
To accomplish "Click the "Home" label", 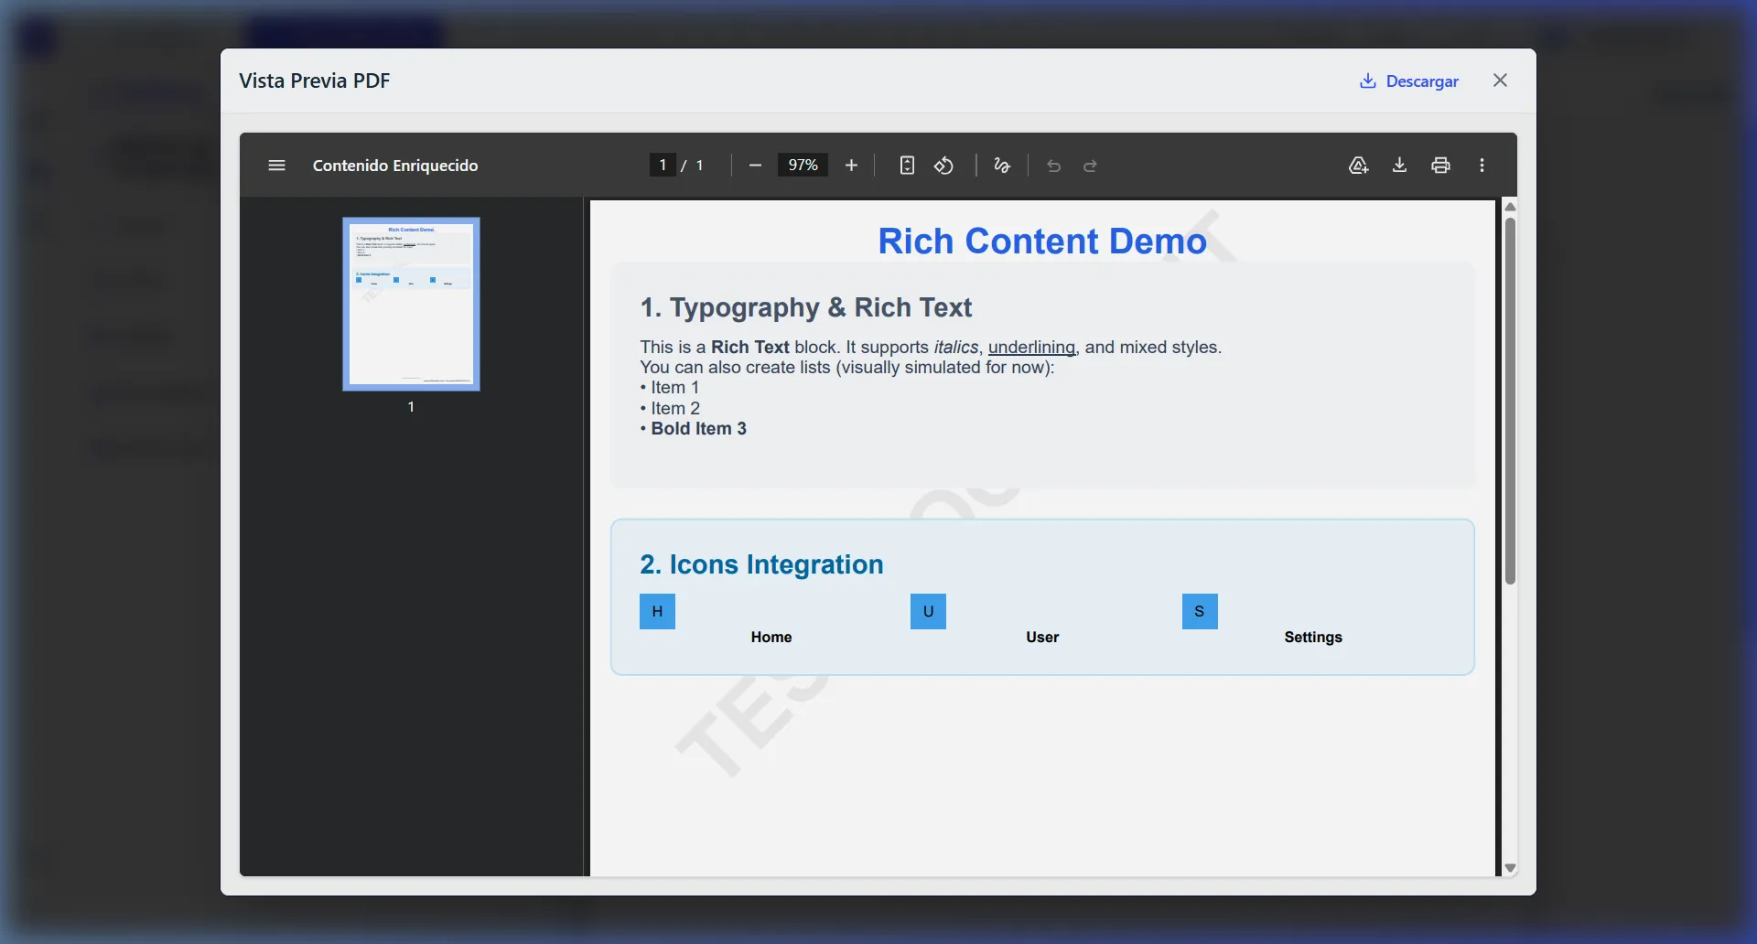I will pyautogui.click(x=771, y=638).
